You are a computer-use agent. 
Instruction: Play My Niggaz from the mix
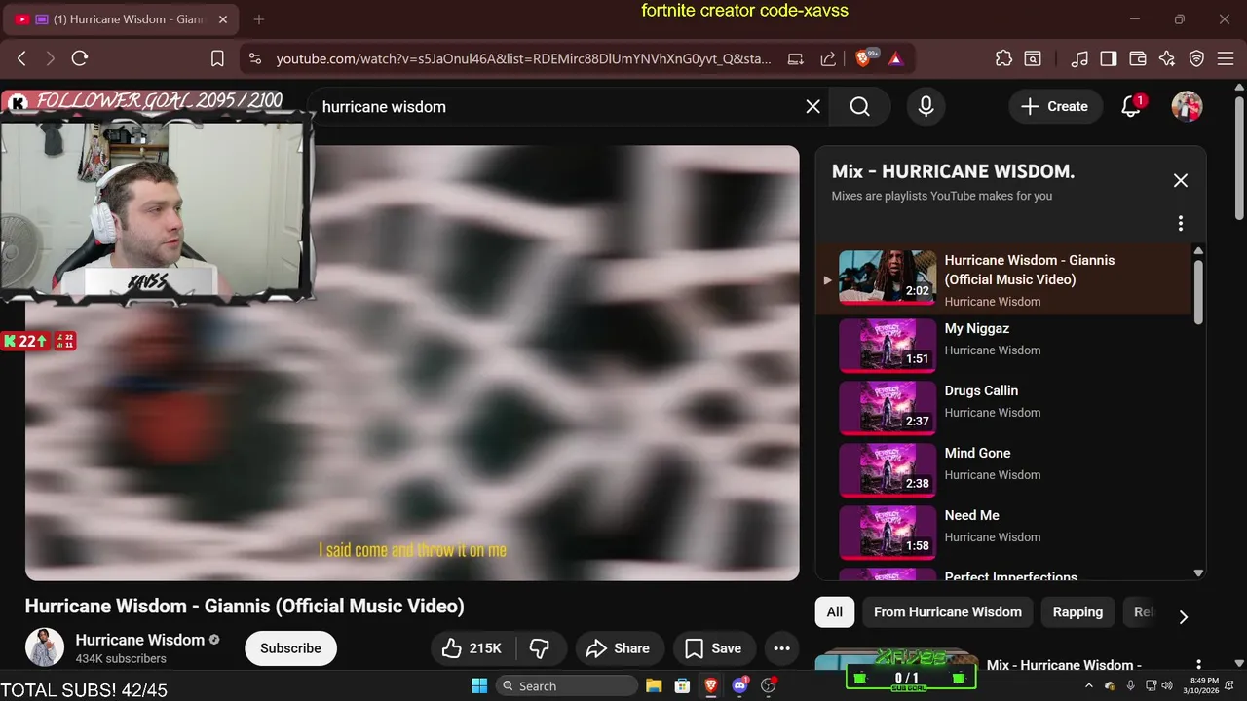1003,344
